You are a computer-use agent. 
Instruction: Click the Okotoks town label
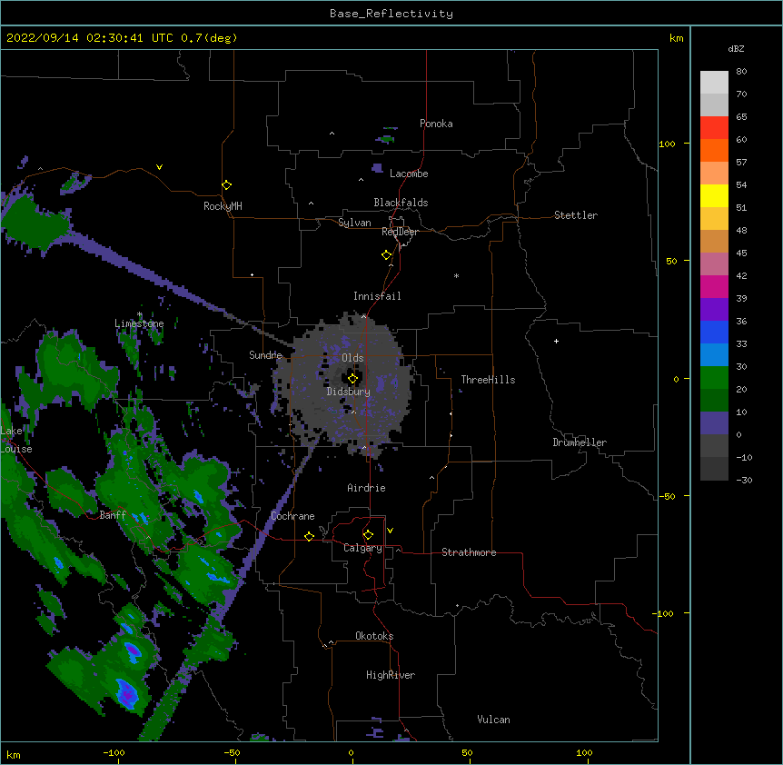[374, 636]
